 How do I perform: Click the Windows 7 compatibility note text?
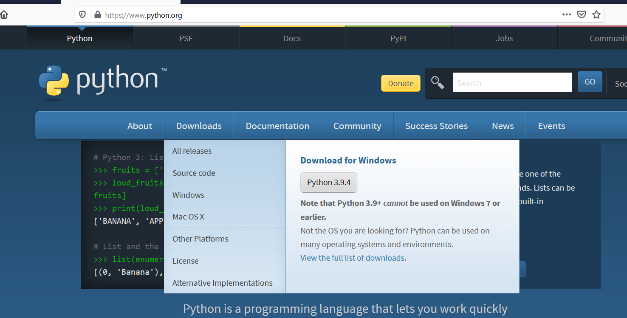pyautogui.click(x=400, y=210)
